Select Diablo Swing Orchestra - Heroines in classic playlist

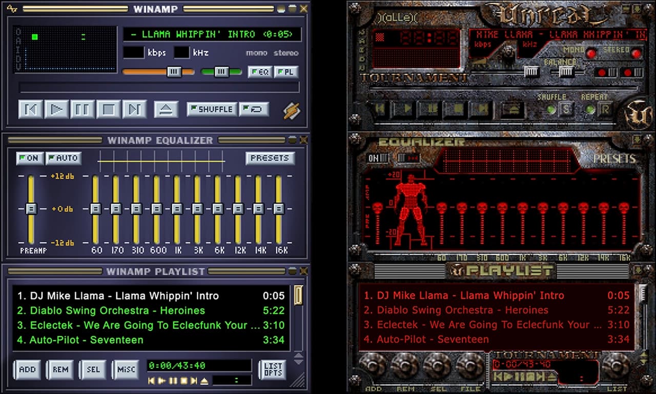[151, 310]
